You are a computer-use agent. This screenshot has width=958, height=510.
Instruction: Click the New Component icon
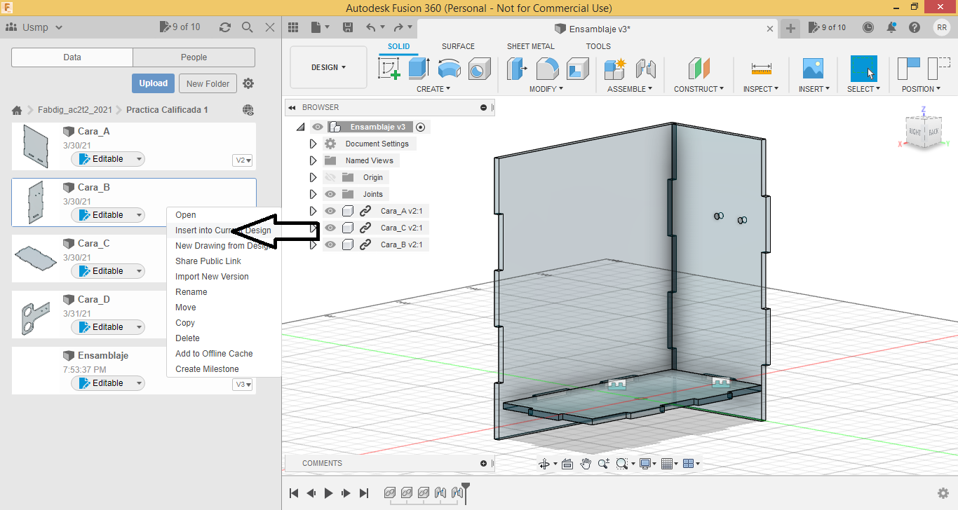click(x=614, y=69)
